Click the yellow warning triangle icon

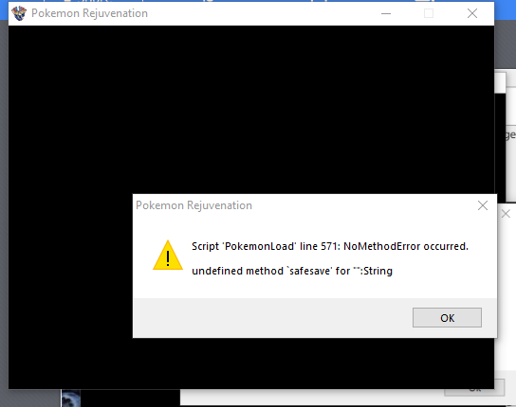[x=168, y=256]
